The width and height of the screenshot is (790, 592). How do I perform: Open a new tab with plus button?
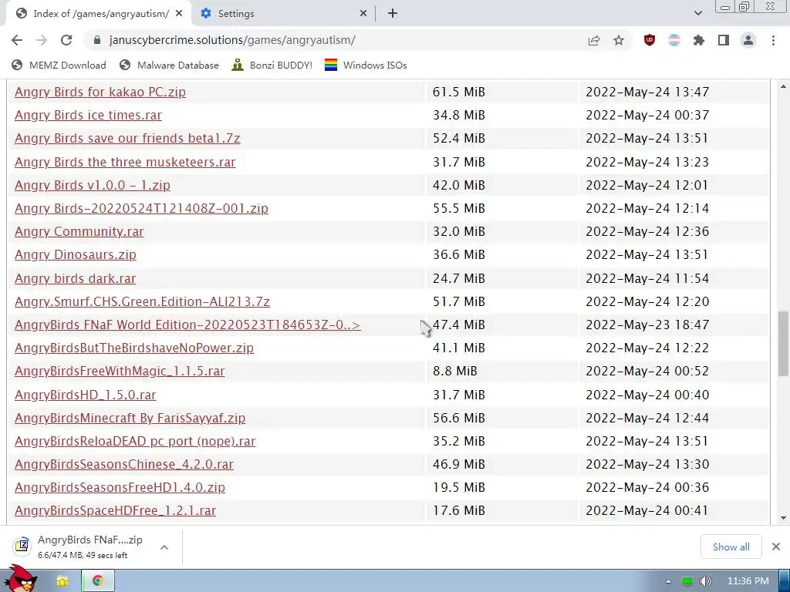point(393,14)
